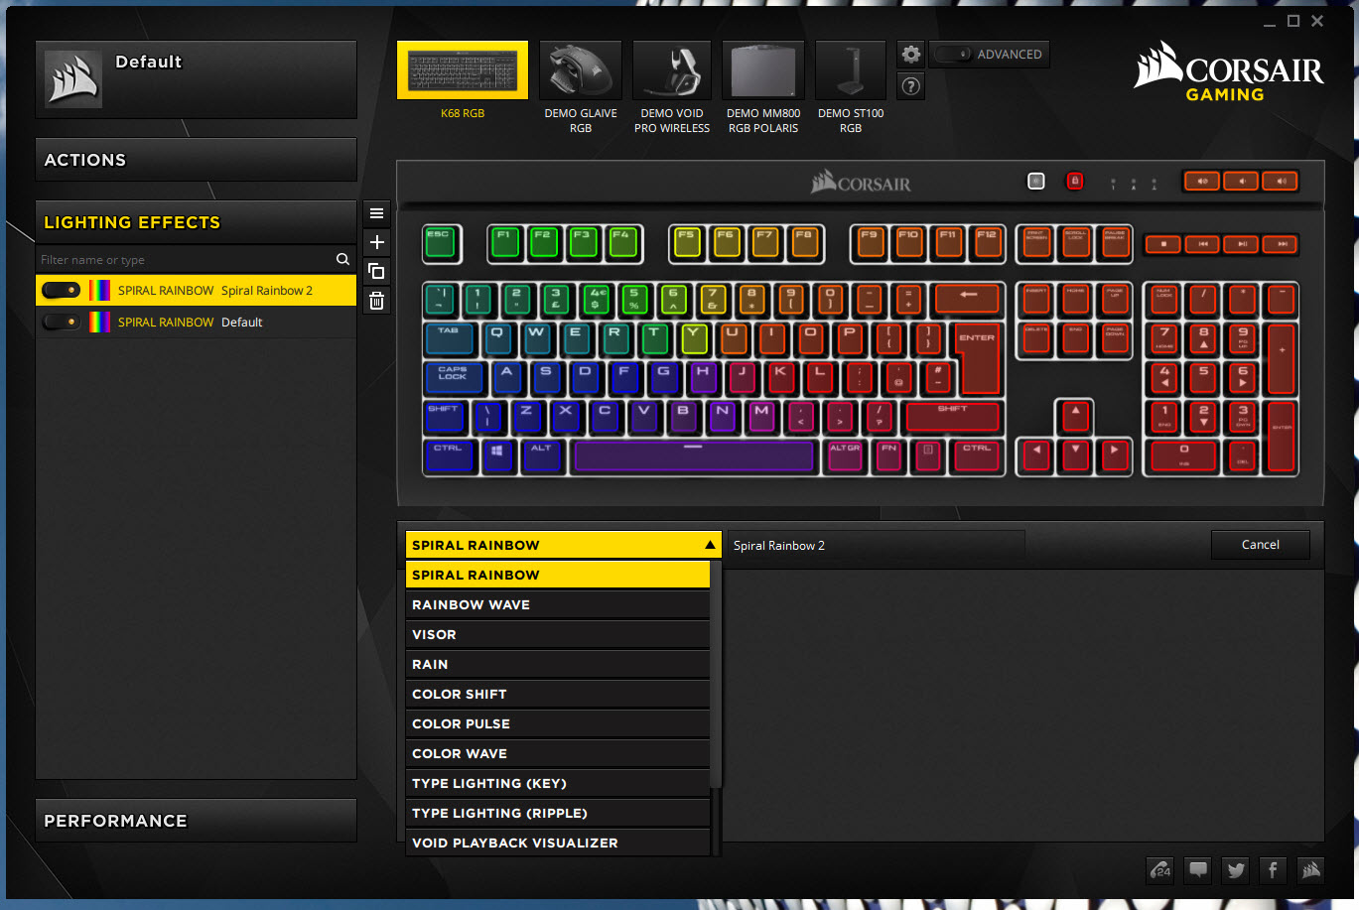Screen dimensions: 1359x910
Task: Click the mute key on keyboard preview
Action: point(1202,181)
